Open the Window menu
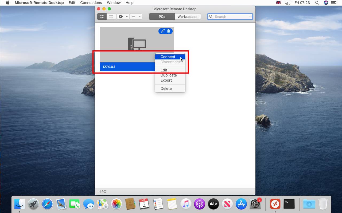Image resolution: width=342 pixels, height=213 pixels. [x=114, y=3]
